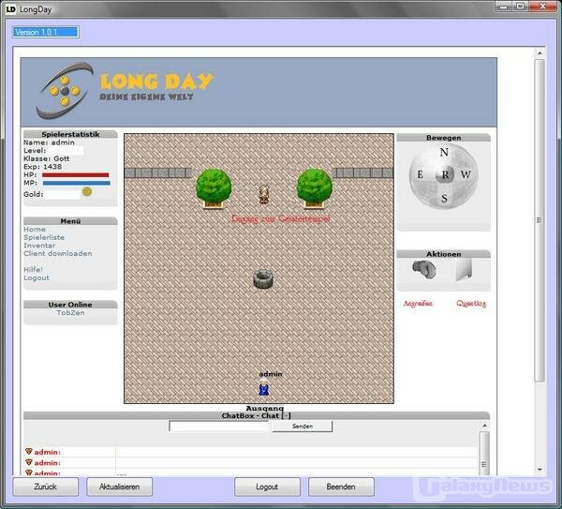The width and height of the screenshot is (562, 509).
Task: Click the Logout link in the Menü panel
Action: [37, 278]
